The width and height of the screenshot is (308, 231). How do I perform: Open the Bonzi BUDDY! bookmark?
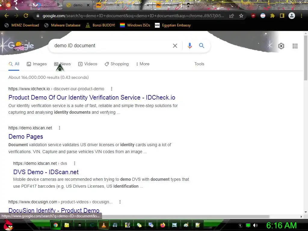(100, 25)
